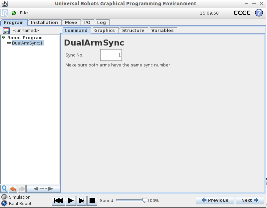This screenshot has width=267, height=208.
Task: Switch to the Installation tab
Action: point(44,23)
